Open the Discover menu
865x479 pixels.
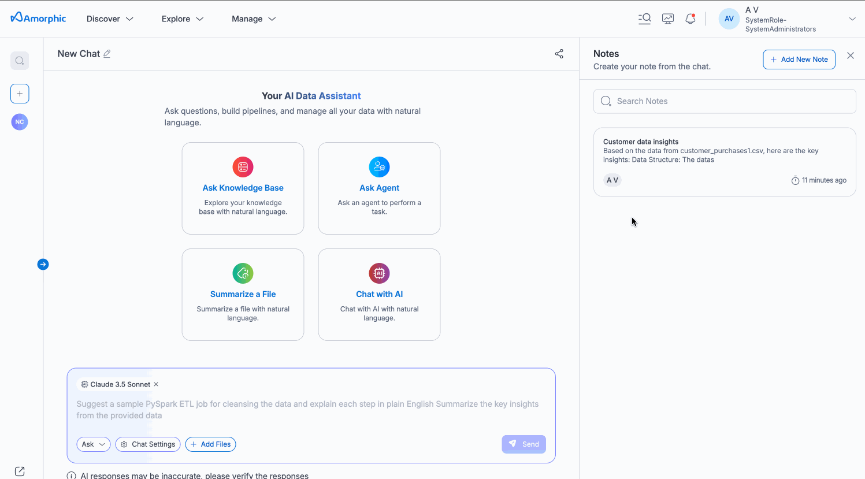pyautogui.click(x=110, y=19)
